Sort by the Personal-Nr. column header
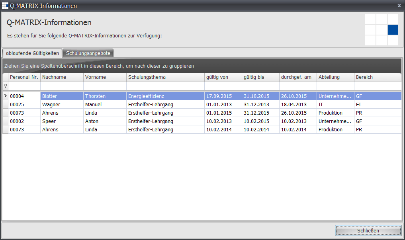The height and width of the screenshot is (240, 405). [24, 77]
